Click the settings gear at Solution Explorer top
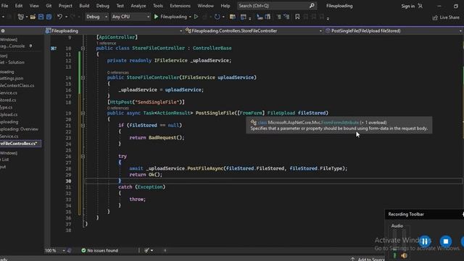Screen dimensions: 464x261 (3, 30)
